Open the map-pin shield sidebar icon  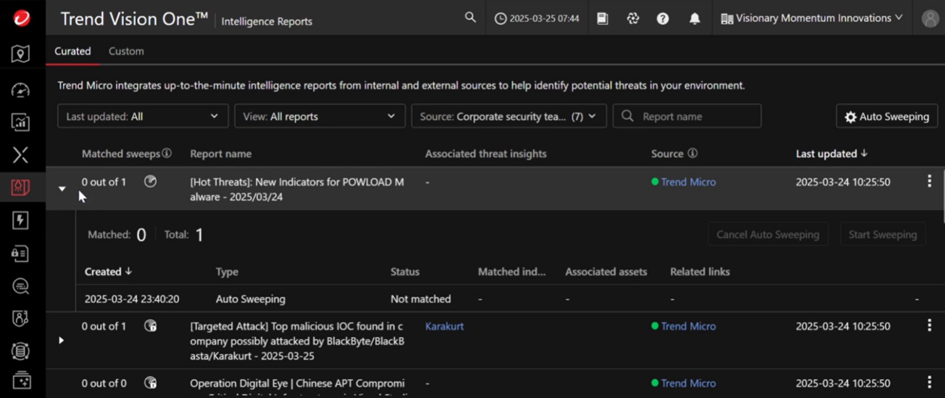20,54
